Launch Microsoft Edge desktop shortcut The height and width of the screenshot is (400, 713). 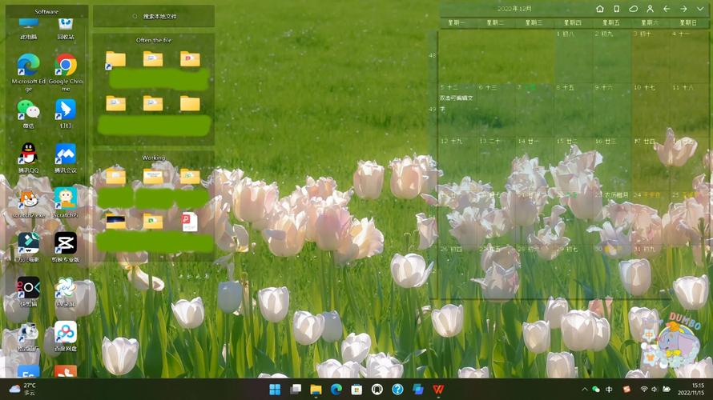[x=28, y=65]
